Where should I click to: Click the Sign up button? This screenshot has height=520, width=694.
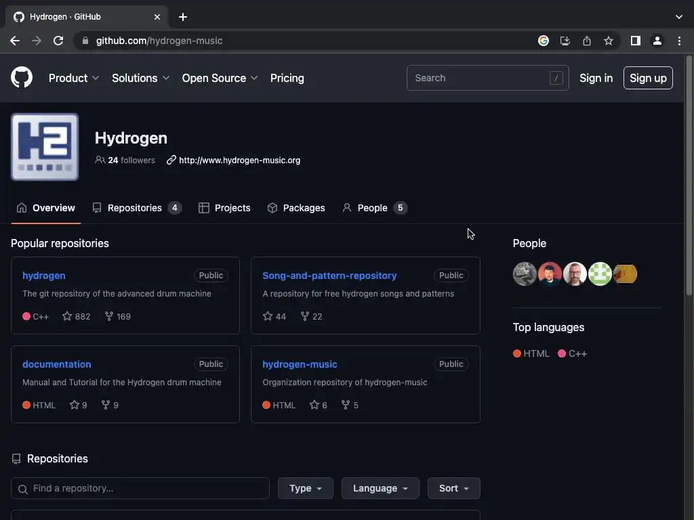coord(648,78)
